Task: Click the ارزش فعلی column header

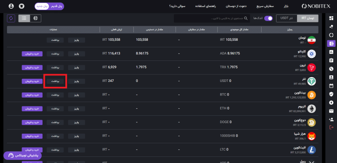Action: (x=117, y=30)
